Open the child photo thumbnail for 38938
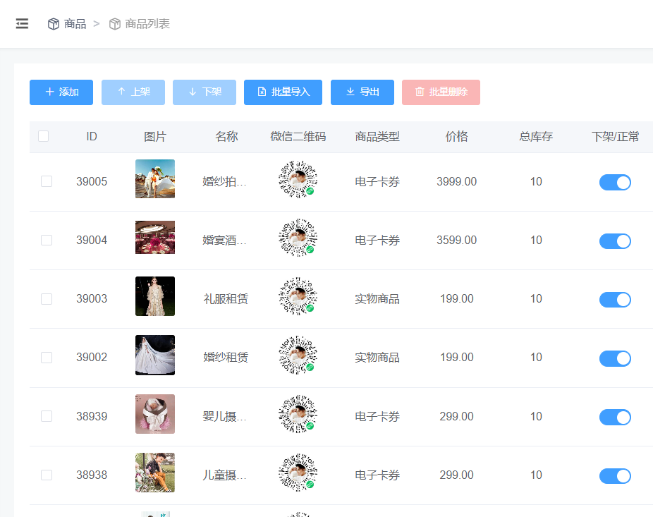653x517 pixels. click(155, 473)
